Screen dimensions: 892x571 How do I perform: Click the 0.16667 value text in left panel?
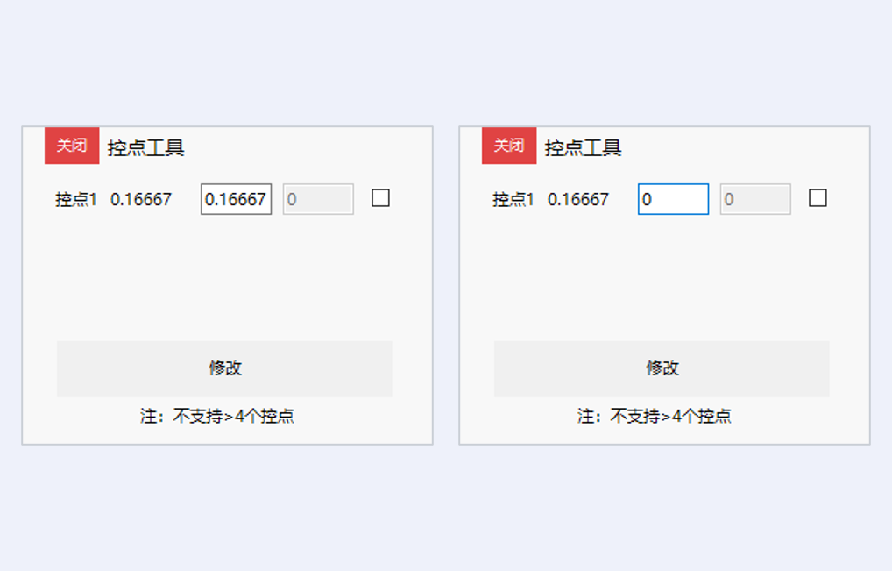coord(141,200)
